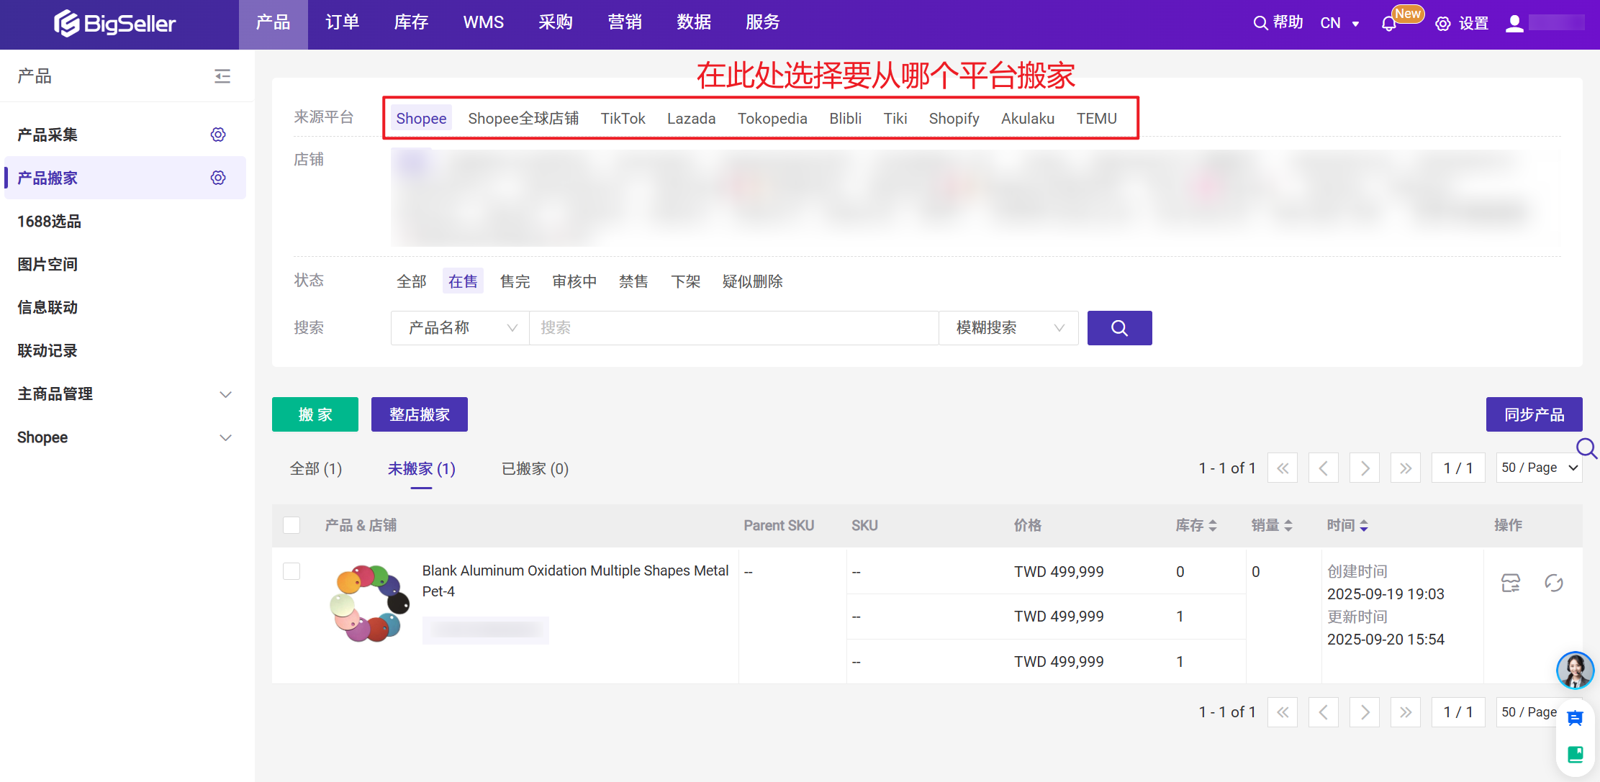
Task: Open the 产品名称 search type dropdown
Action: 461,328
